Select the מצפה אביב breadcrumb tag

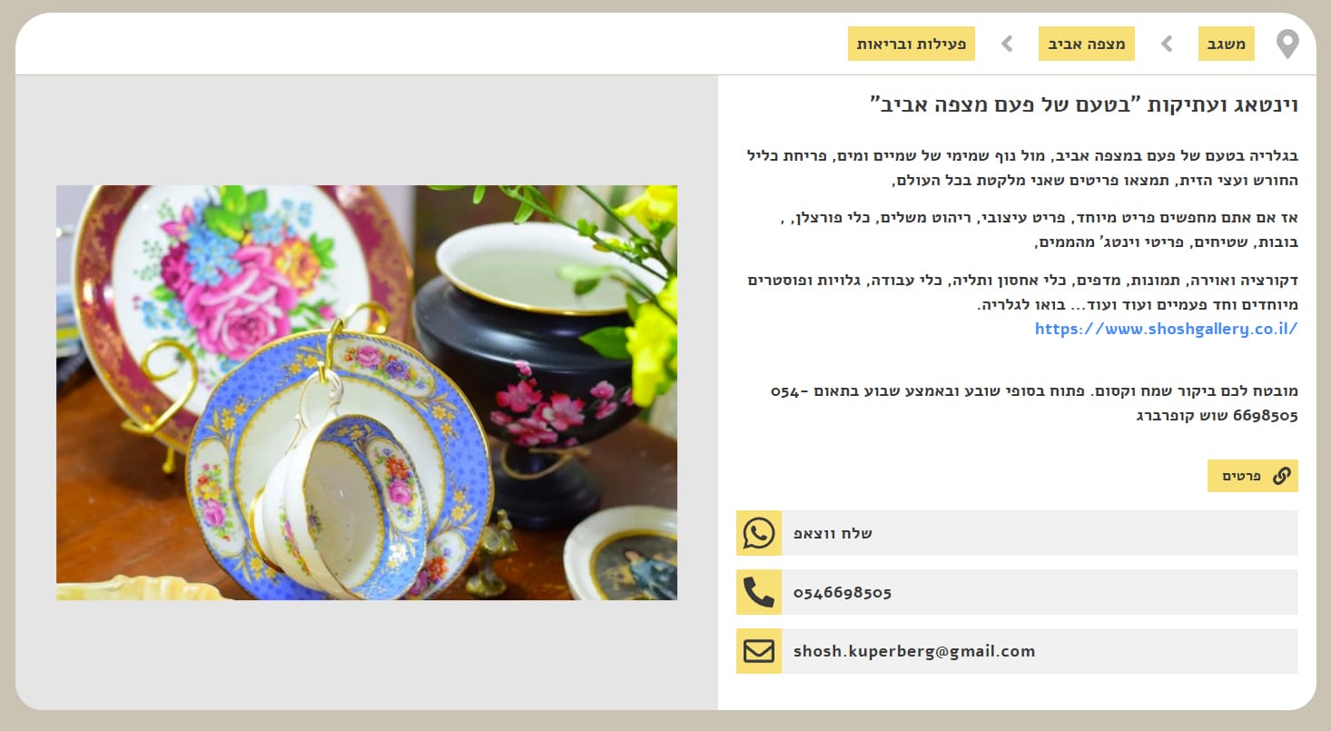coord(1087,44)
